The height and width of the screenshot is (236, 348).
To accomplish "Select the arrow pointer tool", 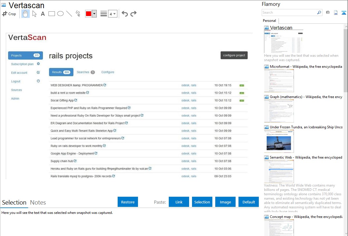I will pos(34,14).
